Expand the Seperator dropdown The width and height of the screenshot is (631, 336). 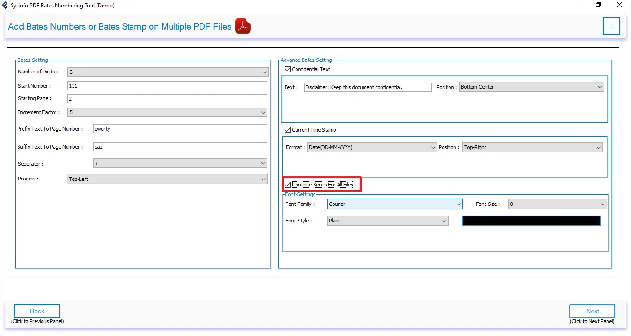tap(180, 163)
